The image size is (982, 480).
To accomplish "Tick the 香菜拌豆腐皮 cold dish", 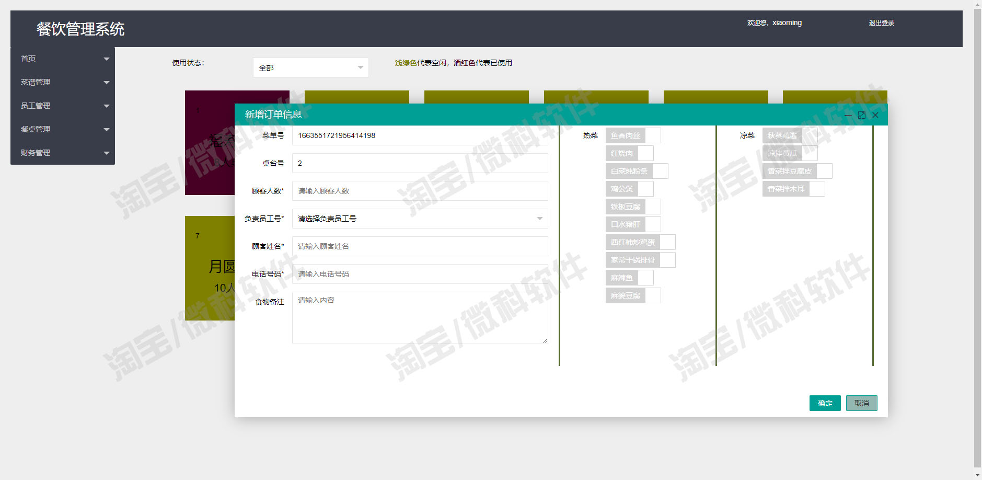I will [x=797, y=171].
